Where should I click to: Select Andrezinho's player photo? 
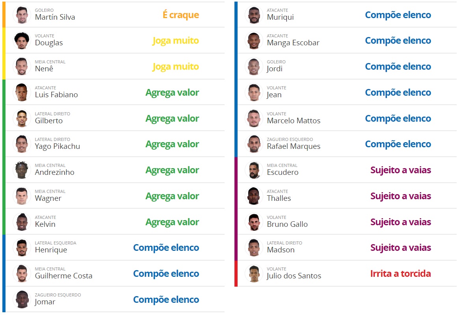point(21,170)
